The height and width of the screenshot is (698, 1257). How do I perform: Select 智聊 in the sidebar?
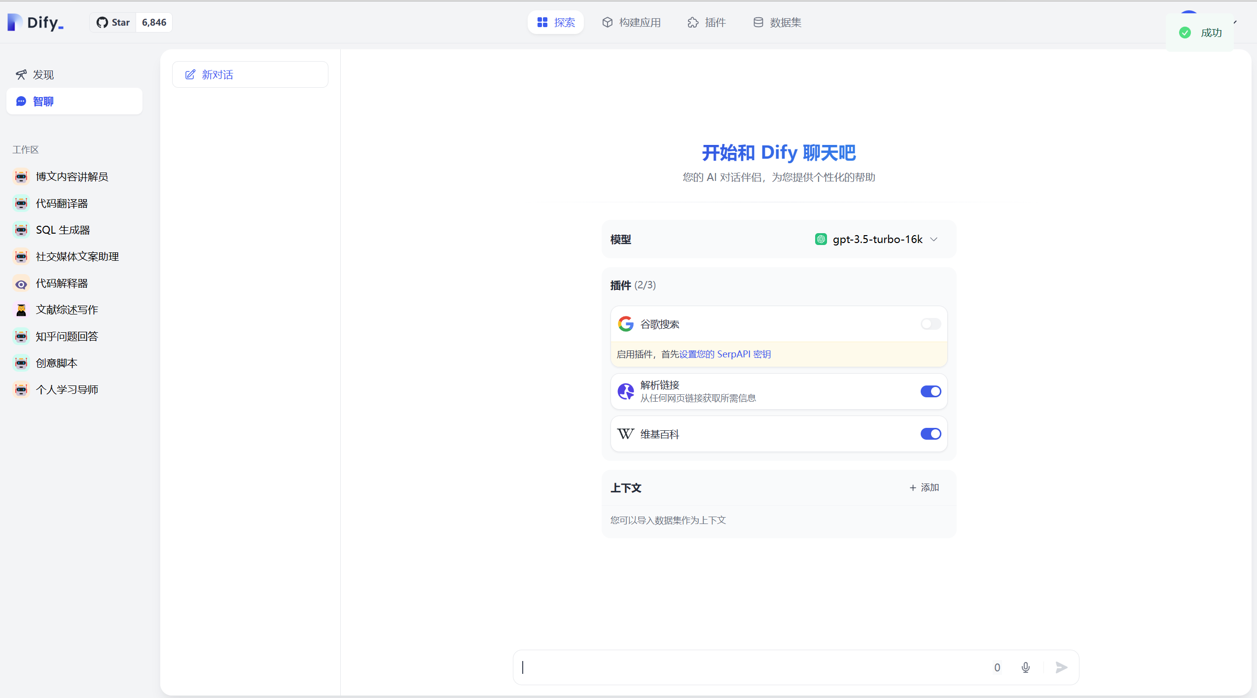tap(74, 101)
